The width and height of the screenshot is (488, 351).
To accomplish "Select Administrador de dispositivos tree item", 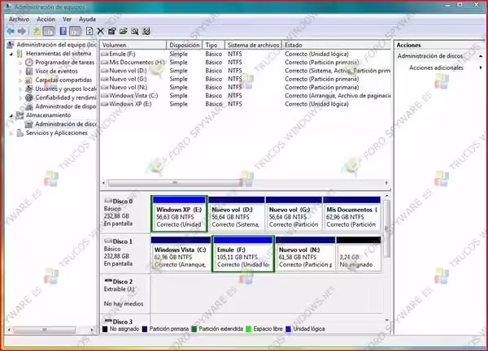I will coord(66,106).
